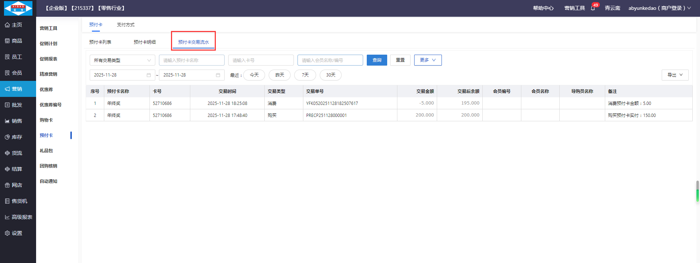Select the 7天 quick range

(x=305, y=75)
